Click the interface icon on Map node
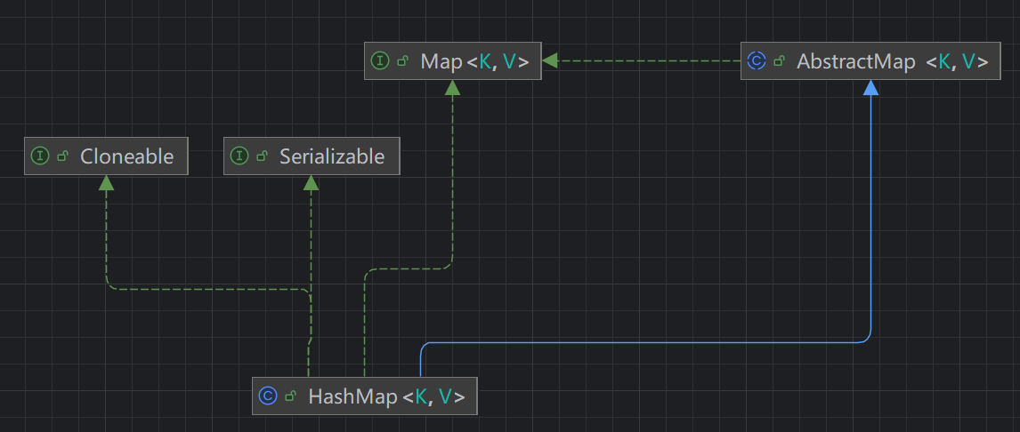1020x432 pixels. (x=380, y=61)
